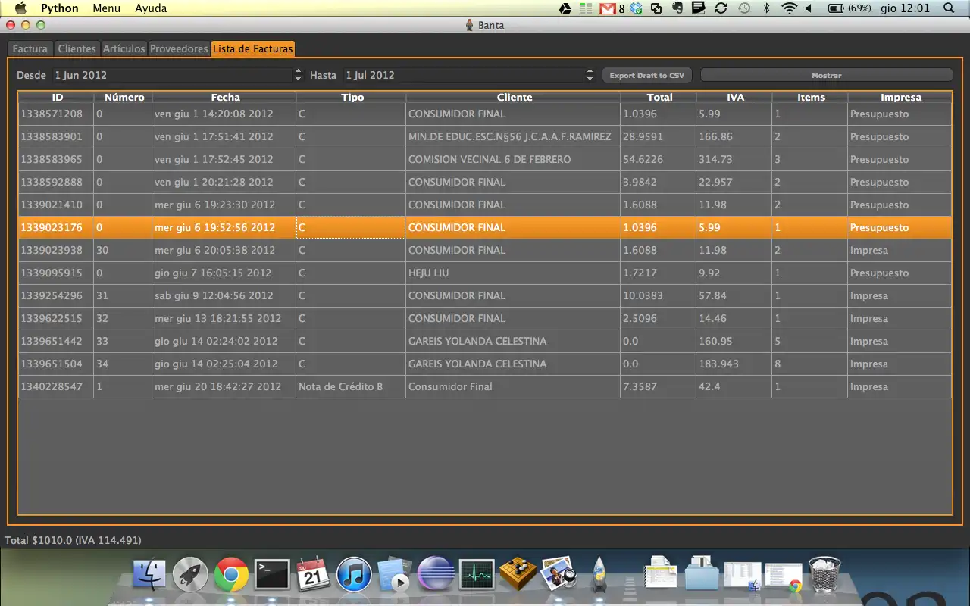Click into the Hasta date field
Screen dimensions: 970x606
464,75
